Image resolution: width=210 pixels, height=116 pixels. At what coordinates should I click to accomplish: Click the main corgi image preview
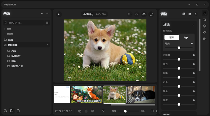pos(105,50)
